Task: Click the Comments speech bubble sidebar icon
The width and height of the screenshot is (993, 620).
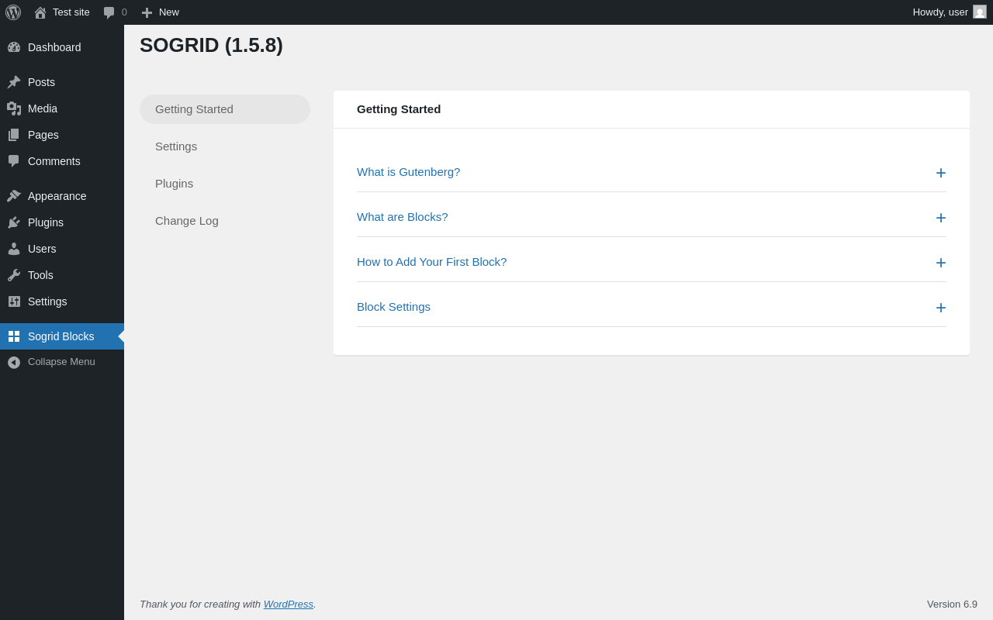Action: click(x=14, y=161)
